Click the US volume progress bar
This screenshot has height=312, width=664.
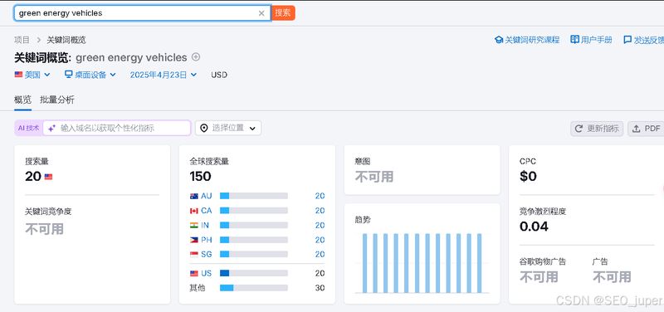[x=254, y=273]
